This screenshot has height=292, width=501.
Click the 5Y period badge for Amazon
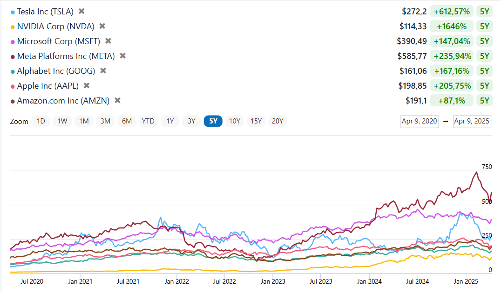click(485, 101)
